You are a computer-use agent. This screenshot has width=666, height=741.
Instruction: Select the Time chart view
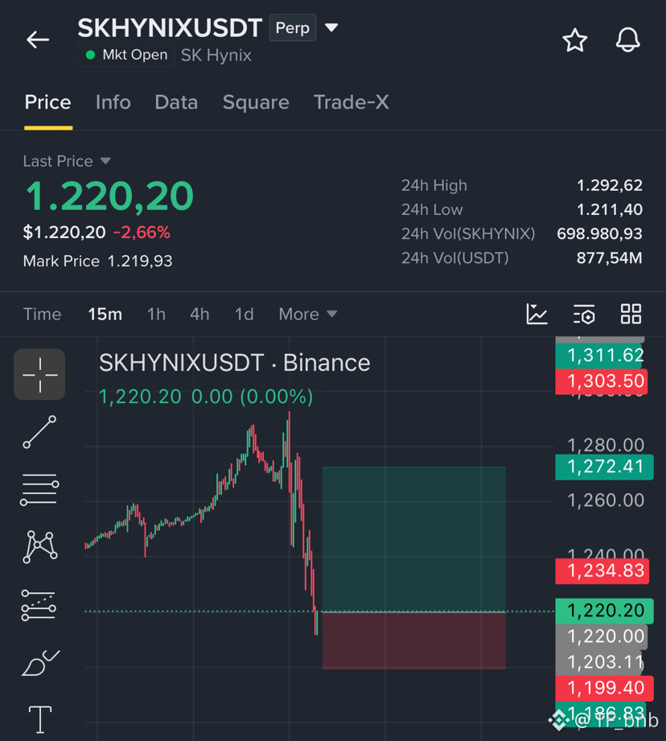[43, 315]
